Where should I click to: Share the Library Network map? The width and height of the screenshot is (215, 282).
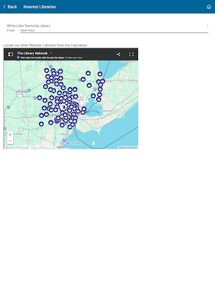point(118,55)
